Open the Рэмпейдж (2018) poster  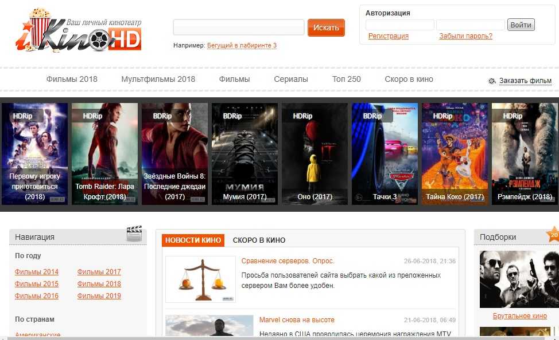pos(525,153)
